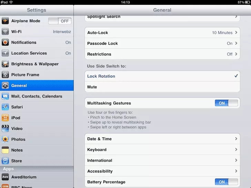This screenshot has width=251, height=188.
Task: Tap the Photos sunflower icon
Action: point(5,139)
